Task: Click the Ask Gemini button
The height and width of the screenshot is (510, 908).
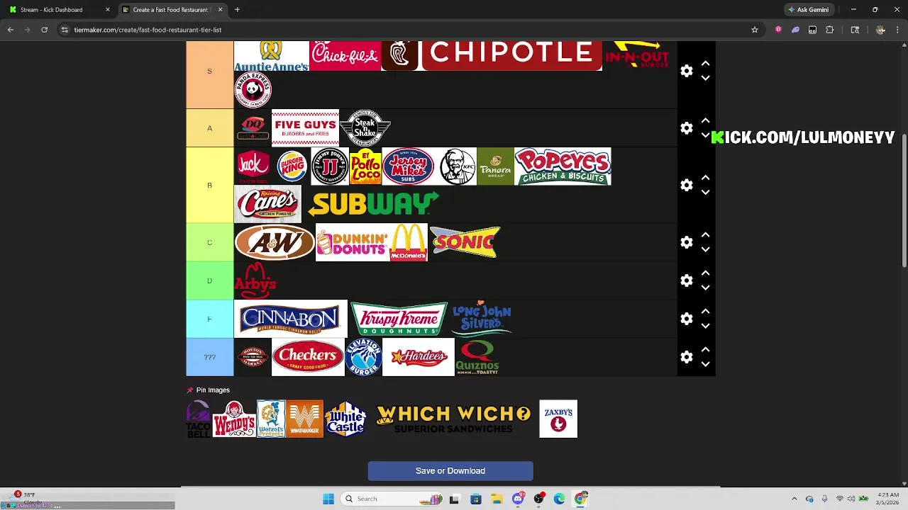Action: click(x=809, y=10)
